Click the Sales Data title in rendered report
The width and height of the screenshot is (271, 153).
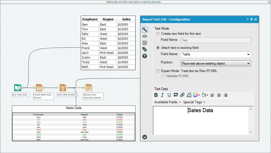tap(74, 108)
